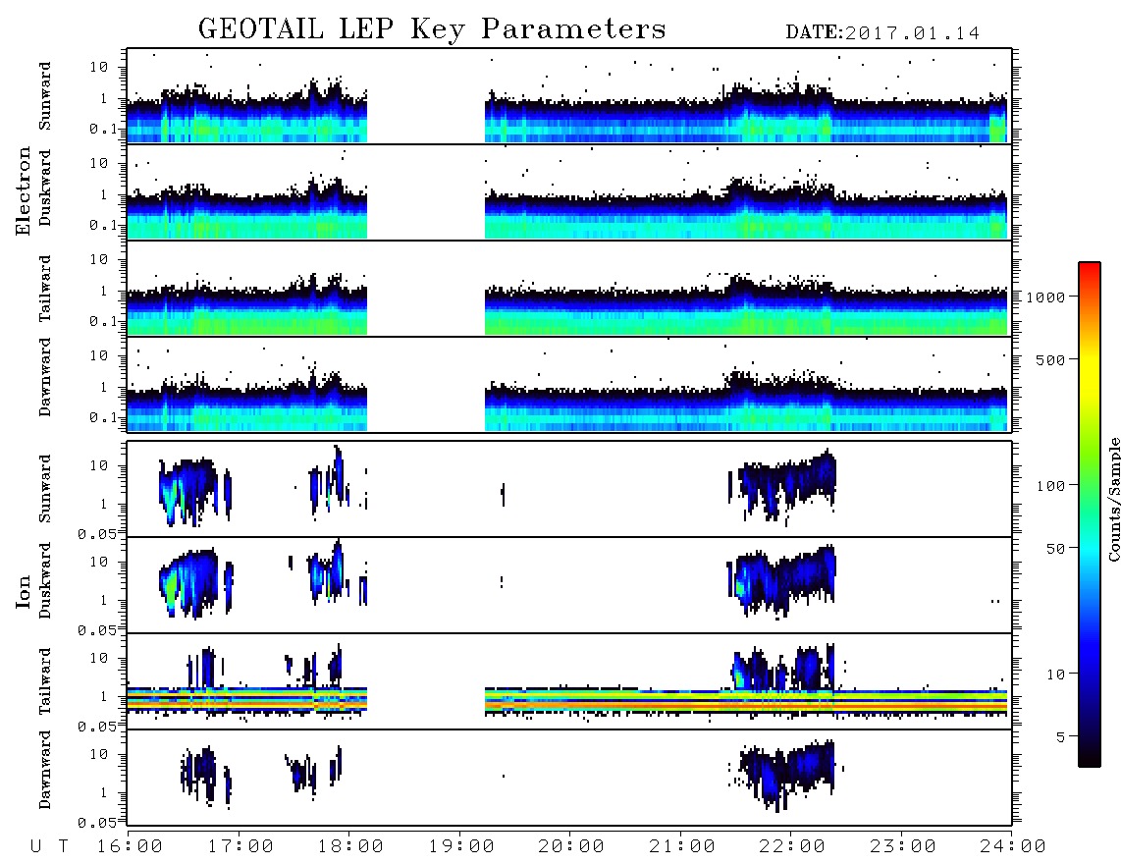Select the Electron "Duskward" axis label
Image resolution: width=1121 pixels, height=864 pixels.
pos(45,188)
